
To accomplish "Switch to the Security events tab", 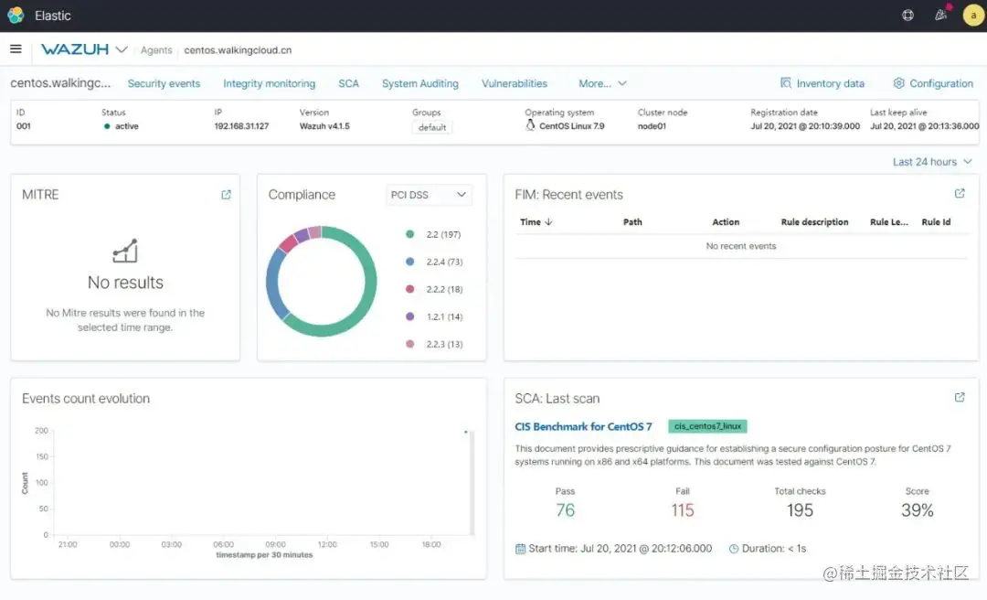I will (164, 83).
